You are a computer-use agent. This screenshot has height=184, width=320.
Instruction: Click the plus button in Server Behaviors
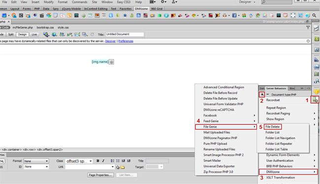pyautogui.click(x=262, y=94)
